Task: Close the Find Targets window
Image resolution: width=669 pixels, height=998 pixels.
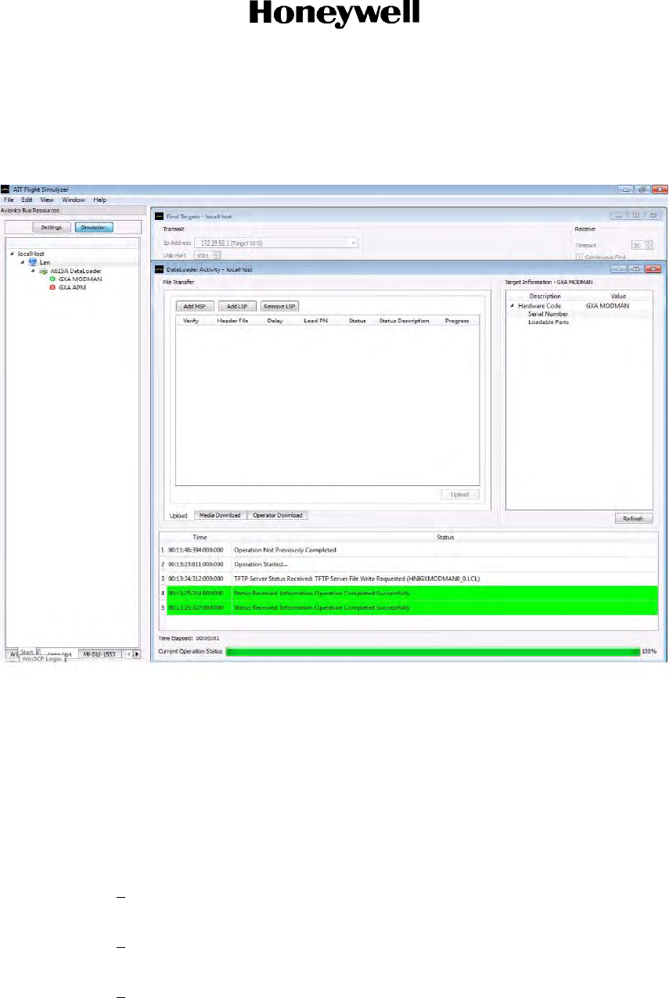Action: click(x=655, y=215)
